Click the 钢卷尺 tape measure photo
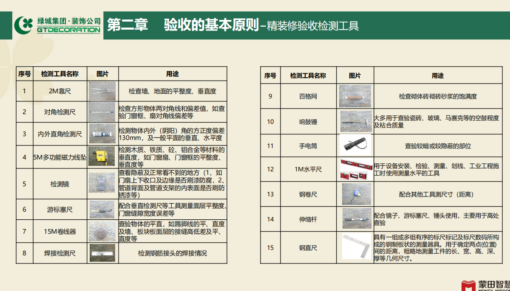Image resolution: width=510 pixels, height=291 pixels. coord(357,194)
